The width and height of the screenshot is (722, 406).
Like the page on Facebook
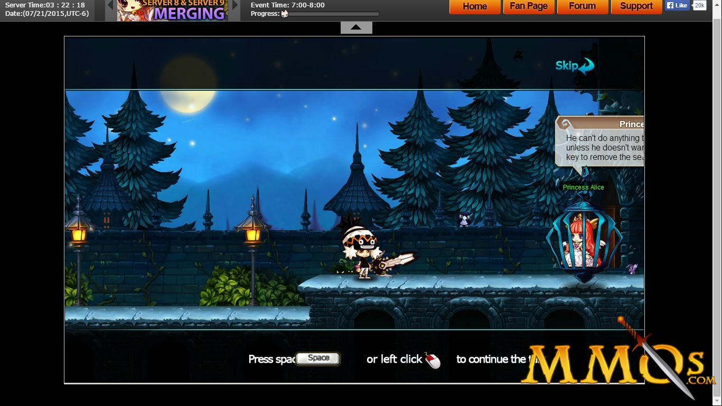[x=677, y=5]
